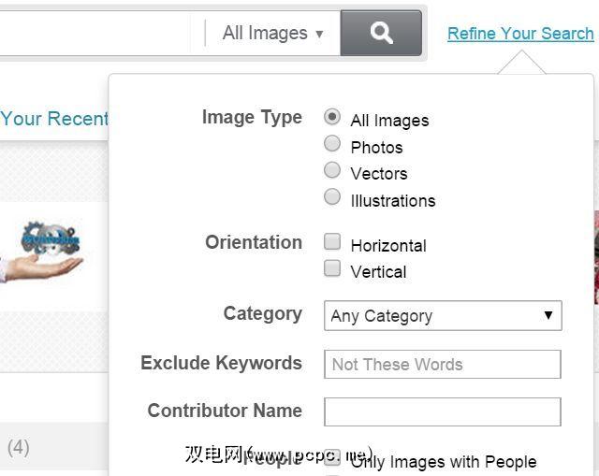Select the All Images radio button
The image size is (599, 476).
[x=332, y=118]
